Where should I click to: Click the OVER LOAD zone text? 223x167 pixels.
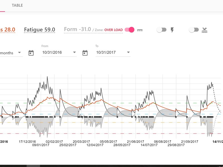[113, 30]
